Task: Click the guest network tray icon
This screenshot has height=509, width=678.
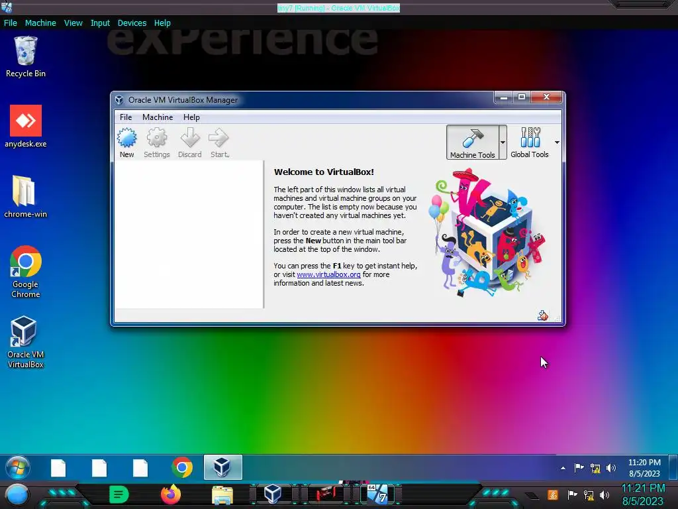Action: click(595, 468)
